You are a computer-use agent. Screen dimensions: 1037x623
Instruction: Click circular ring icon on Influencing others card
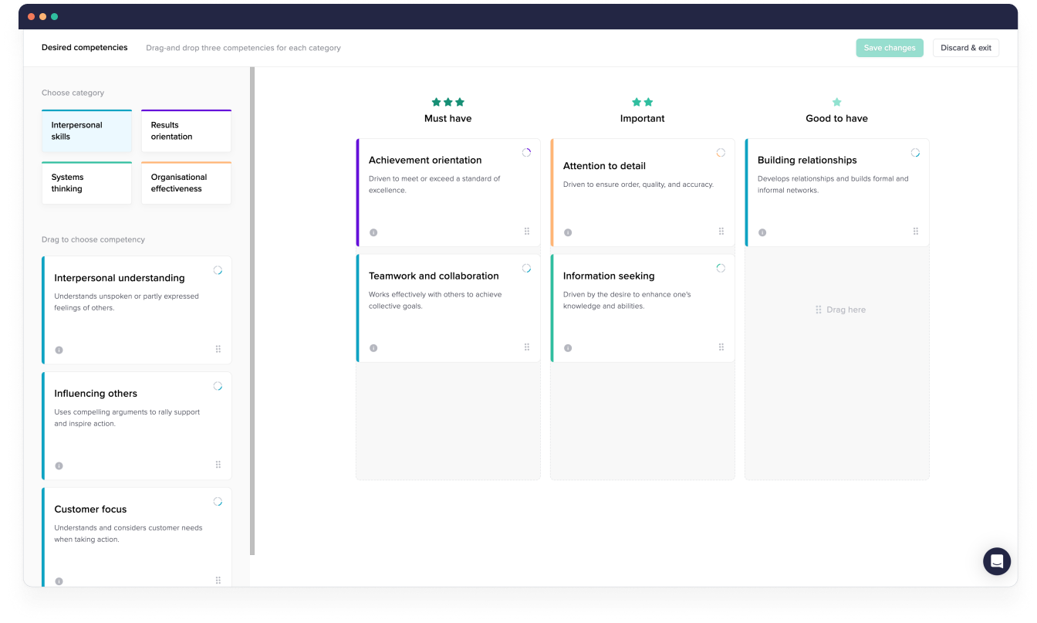click(x=218, y=386)
